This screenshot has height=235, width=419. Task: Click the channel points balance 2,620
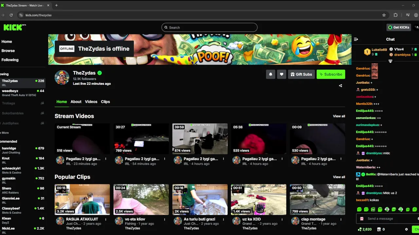click(x=365, y=229)
